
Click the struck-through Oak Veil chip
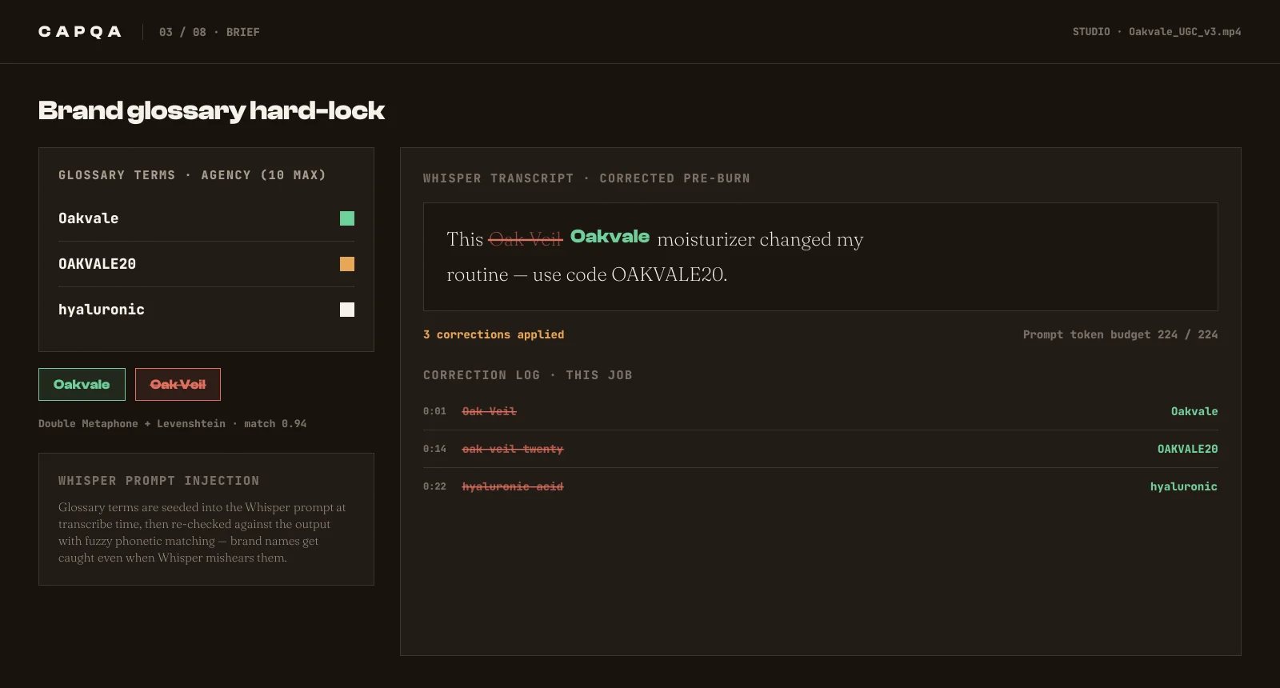point(178,385)
